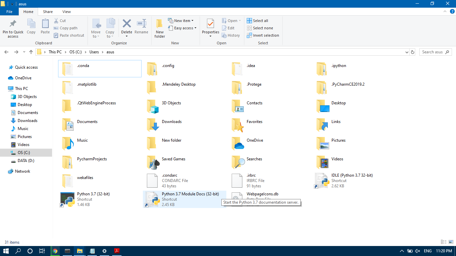Open Quick Access Toolbar customize arrow

pyautogui.click(x=12, y=4)
